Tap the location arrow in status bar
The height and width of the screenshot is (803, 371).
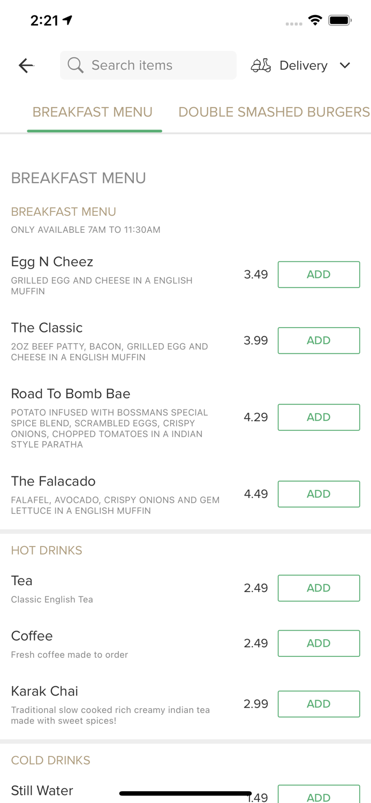pyautogui.click(x=67, y=20)
